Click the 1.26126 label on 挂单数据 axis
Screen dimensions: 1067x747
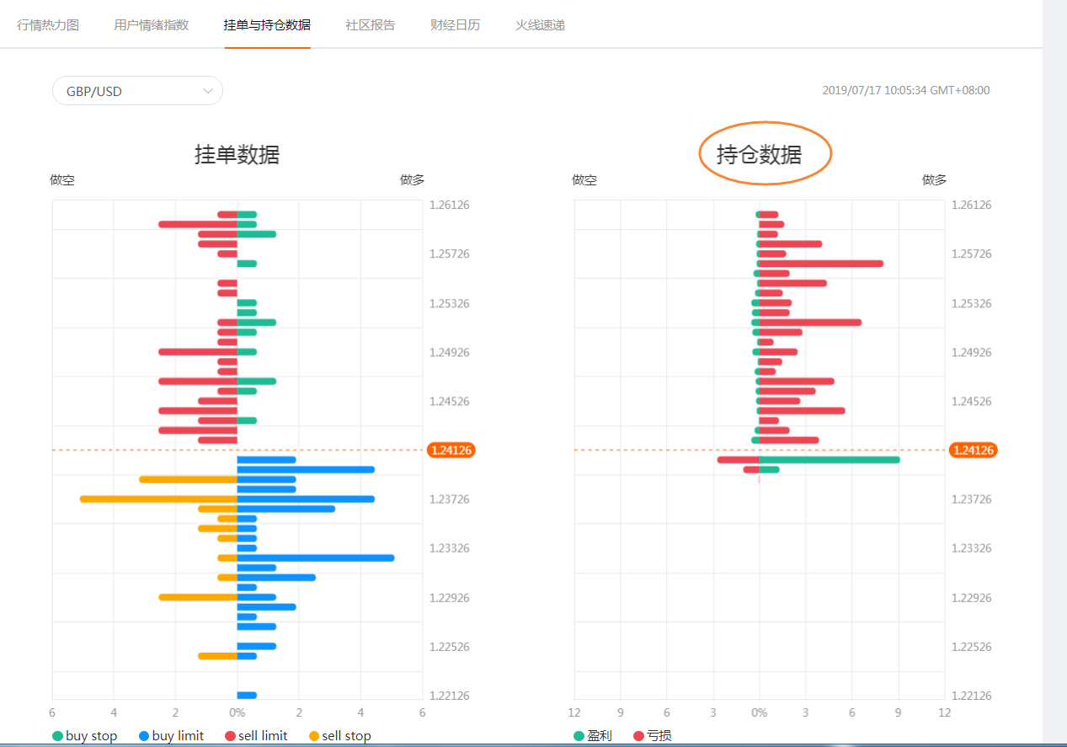[x=450, y=205]
